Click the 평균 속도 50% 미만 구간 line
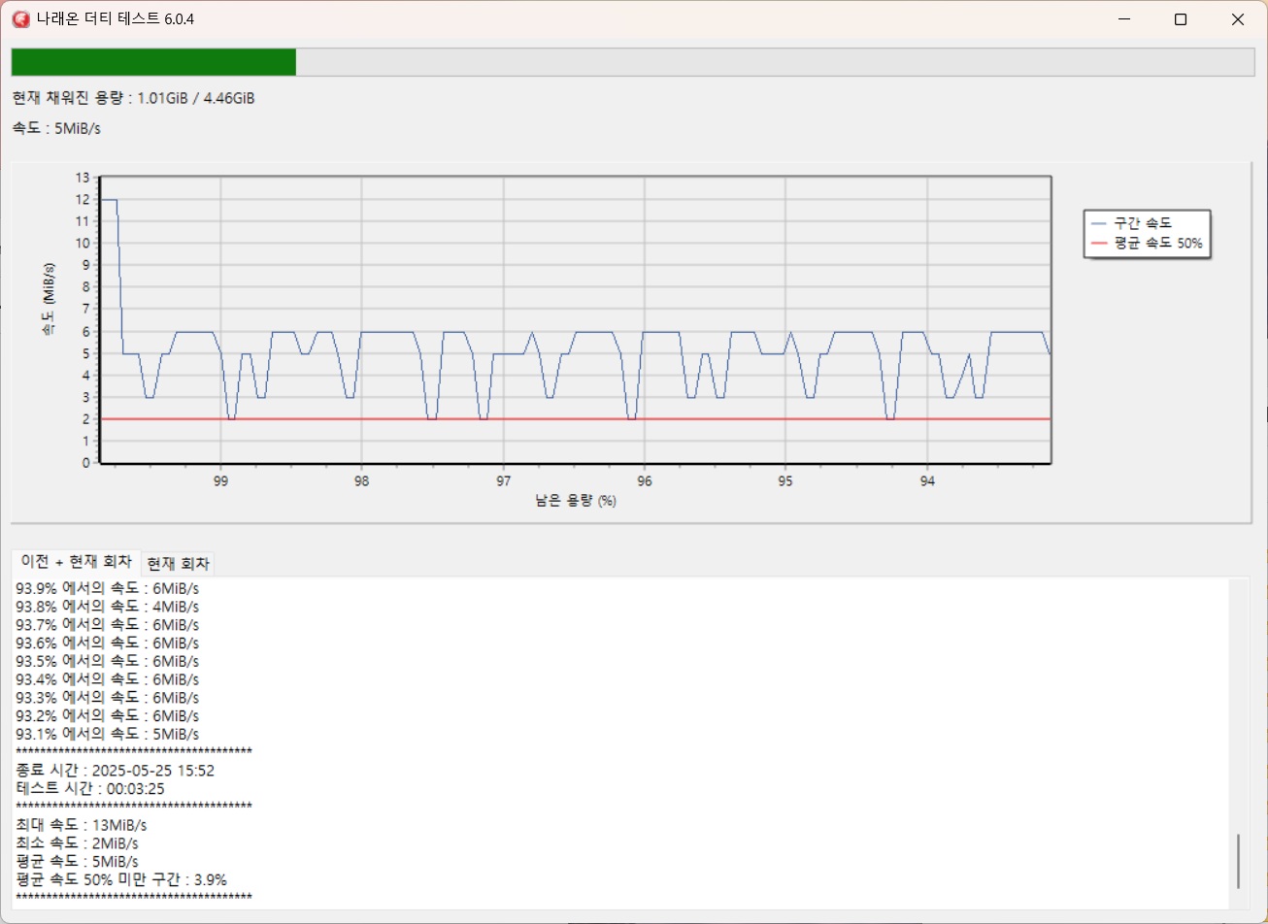1268x924 pixels. click(x=121, y=879)
